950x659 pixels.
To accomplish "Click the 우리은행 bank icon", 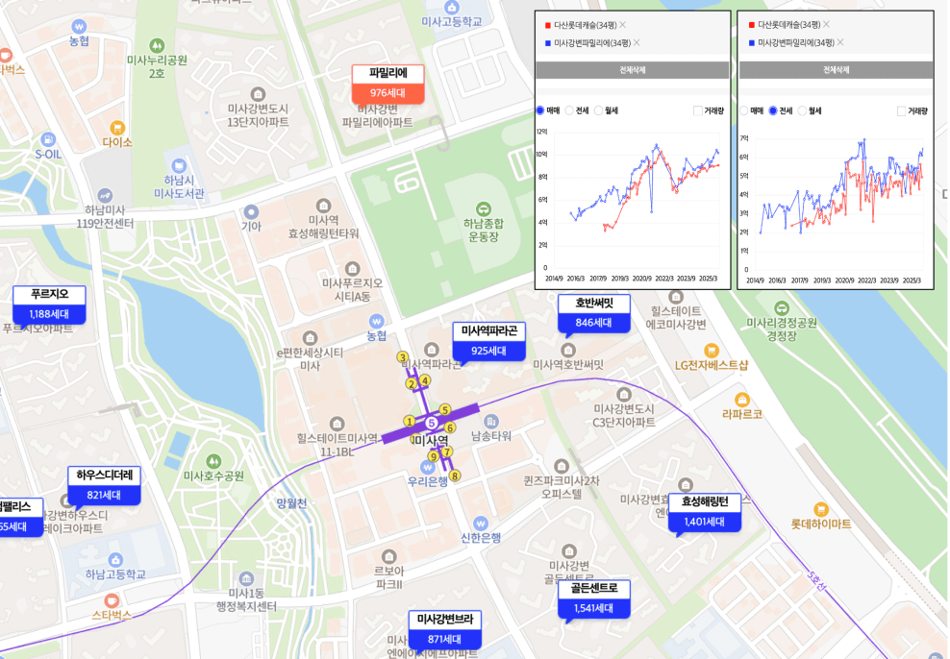I will click(427, 467).
